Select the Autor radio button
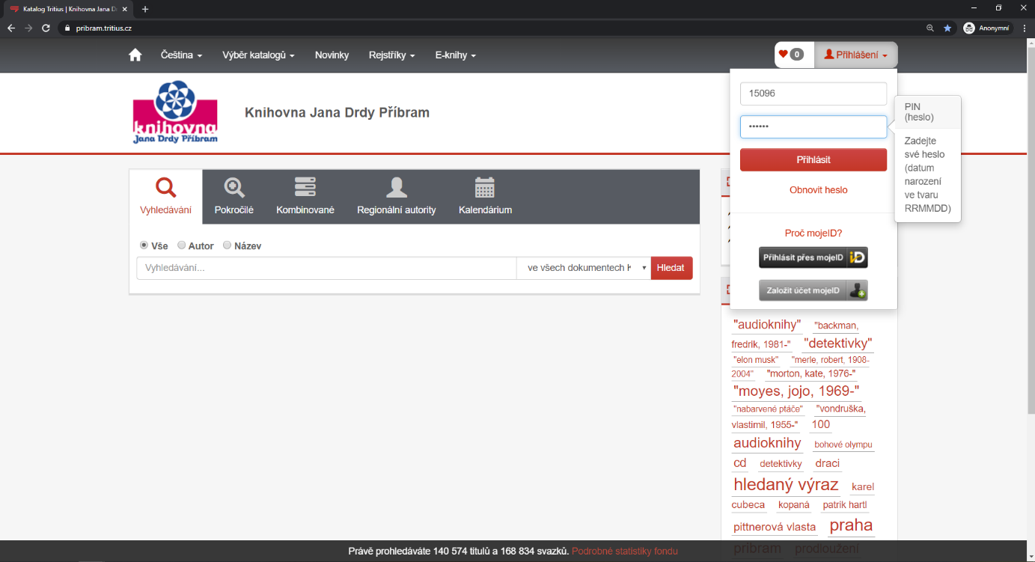 point(181,245)
